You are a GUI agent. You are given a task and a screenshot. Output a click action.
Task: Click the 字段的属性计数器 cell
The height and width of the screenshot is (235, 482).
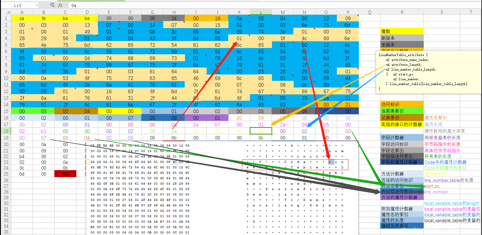click(402, 162)
